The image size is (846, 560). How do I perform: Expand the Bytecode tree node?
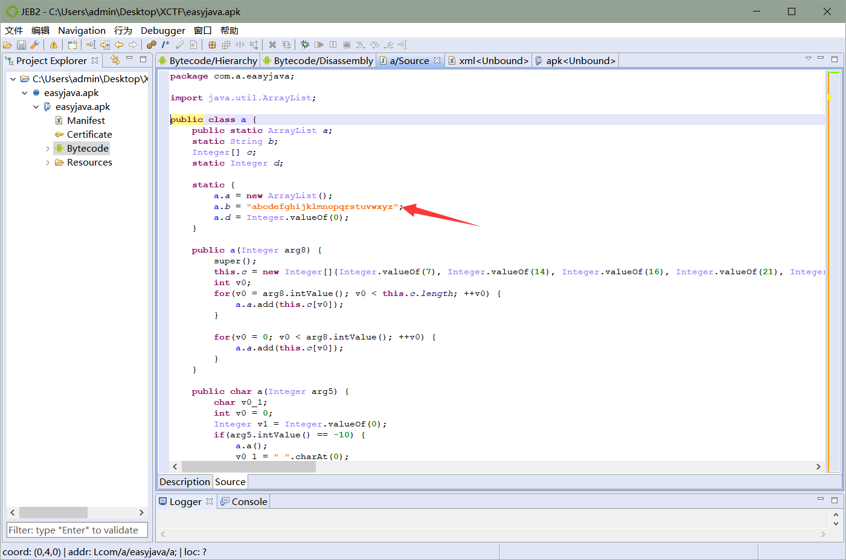(x=48, y=149)
